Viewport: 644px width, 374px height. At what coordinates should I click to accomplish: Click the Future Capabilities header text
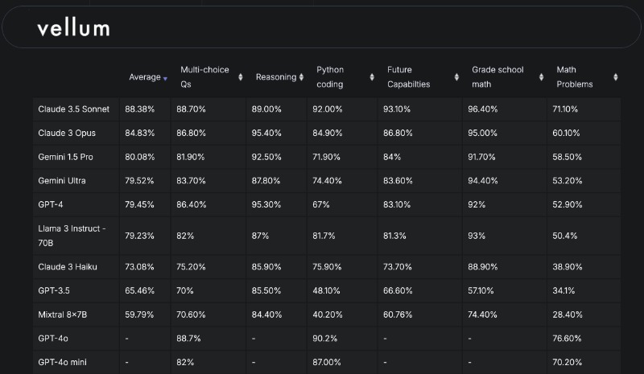tap(409, 77)
